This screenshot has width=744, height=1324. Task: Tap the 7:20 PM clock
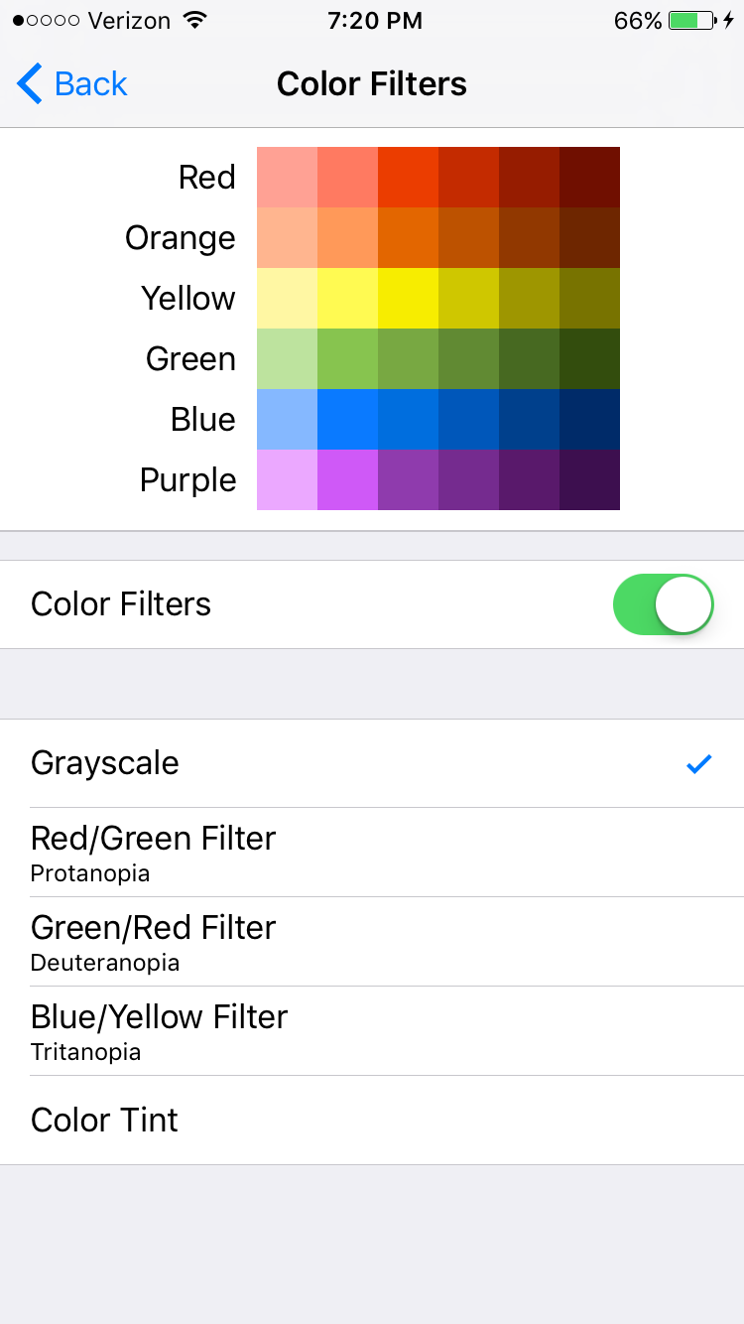coord(373,20)
